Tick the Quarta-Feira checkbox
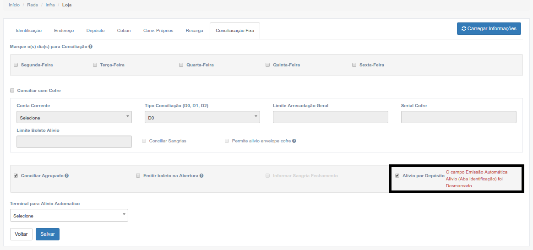533x250 pixels. (x=181, y=65)
